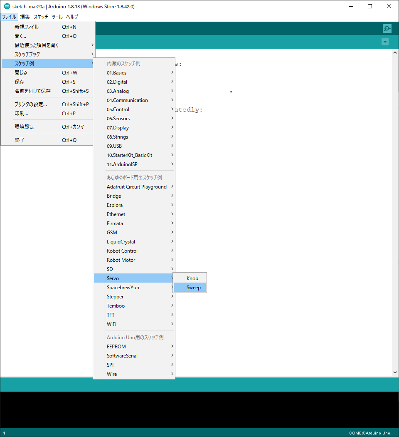
Task: Choose 閉じる menu entry
Action: pos(48,72)
